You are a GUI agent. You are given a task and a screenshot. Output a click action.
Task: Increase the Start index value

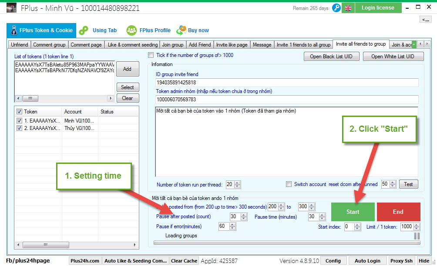point(358,225)
